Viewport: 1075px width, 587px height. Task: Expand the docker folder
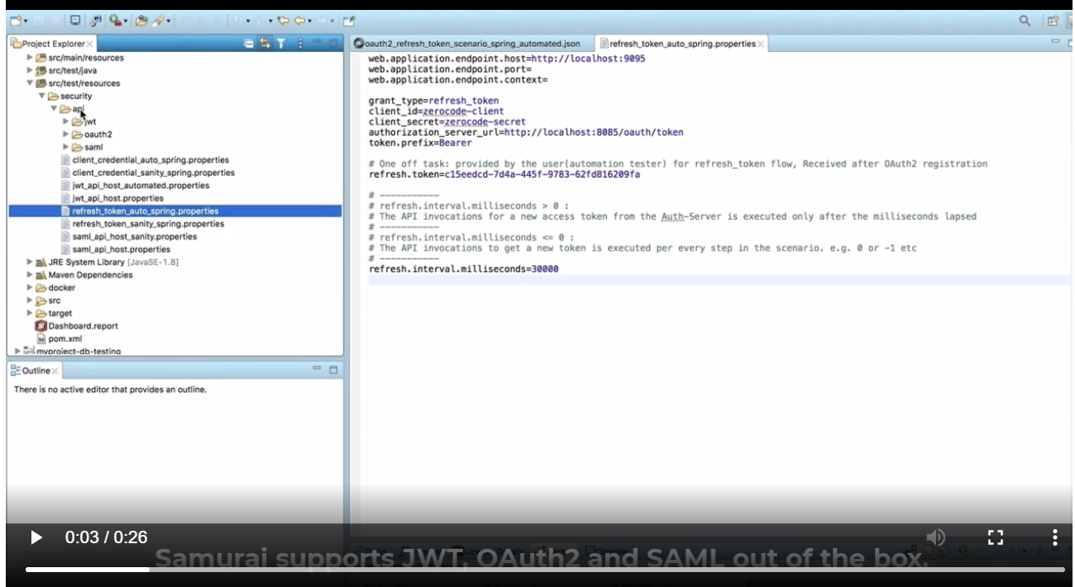click(30, 288)
